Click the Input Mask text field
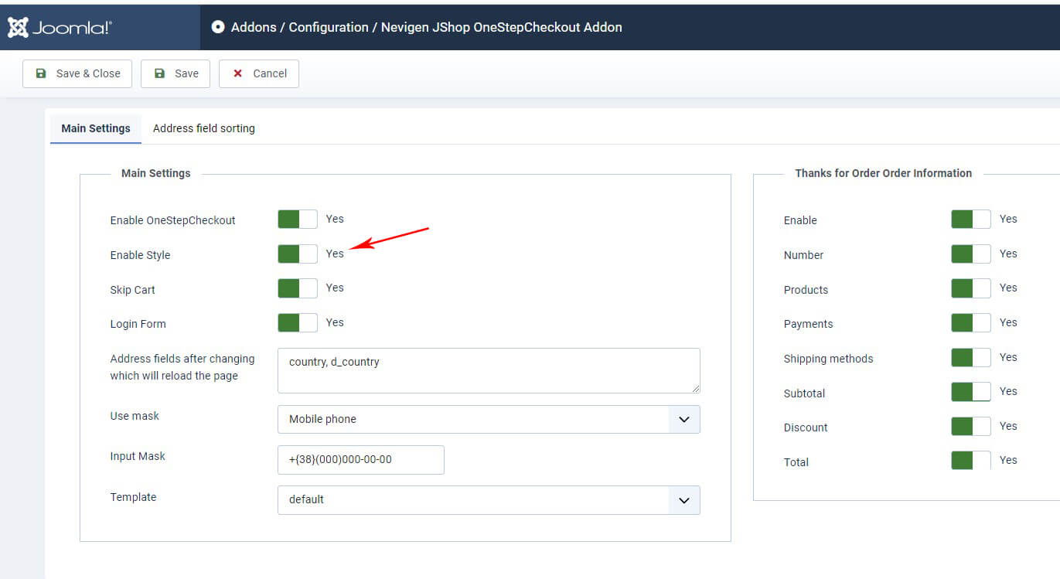 coord(360,459)
